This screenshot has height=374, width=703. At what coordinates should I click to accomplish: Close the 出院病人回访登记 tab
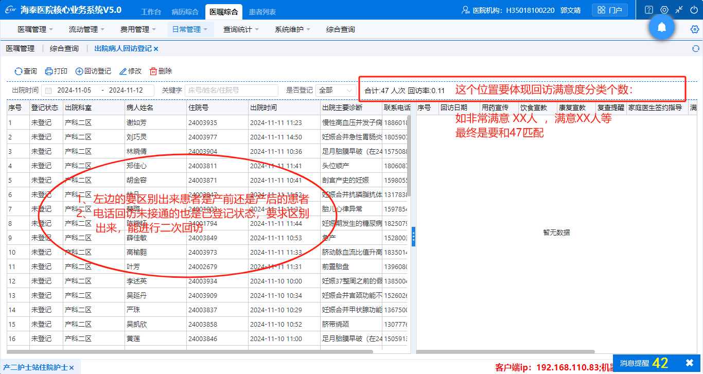(x=156, y=49)
